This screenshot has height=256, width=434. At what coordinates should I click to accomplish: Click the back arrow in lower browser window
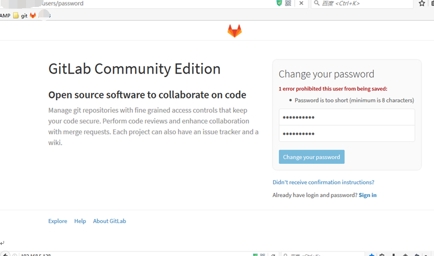[x=5, y=254]
